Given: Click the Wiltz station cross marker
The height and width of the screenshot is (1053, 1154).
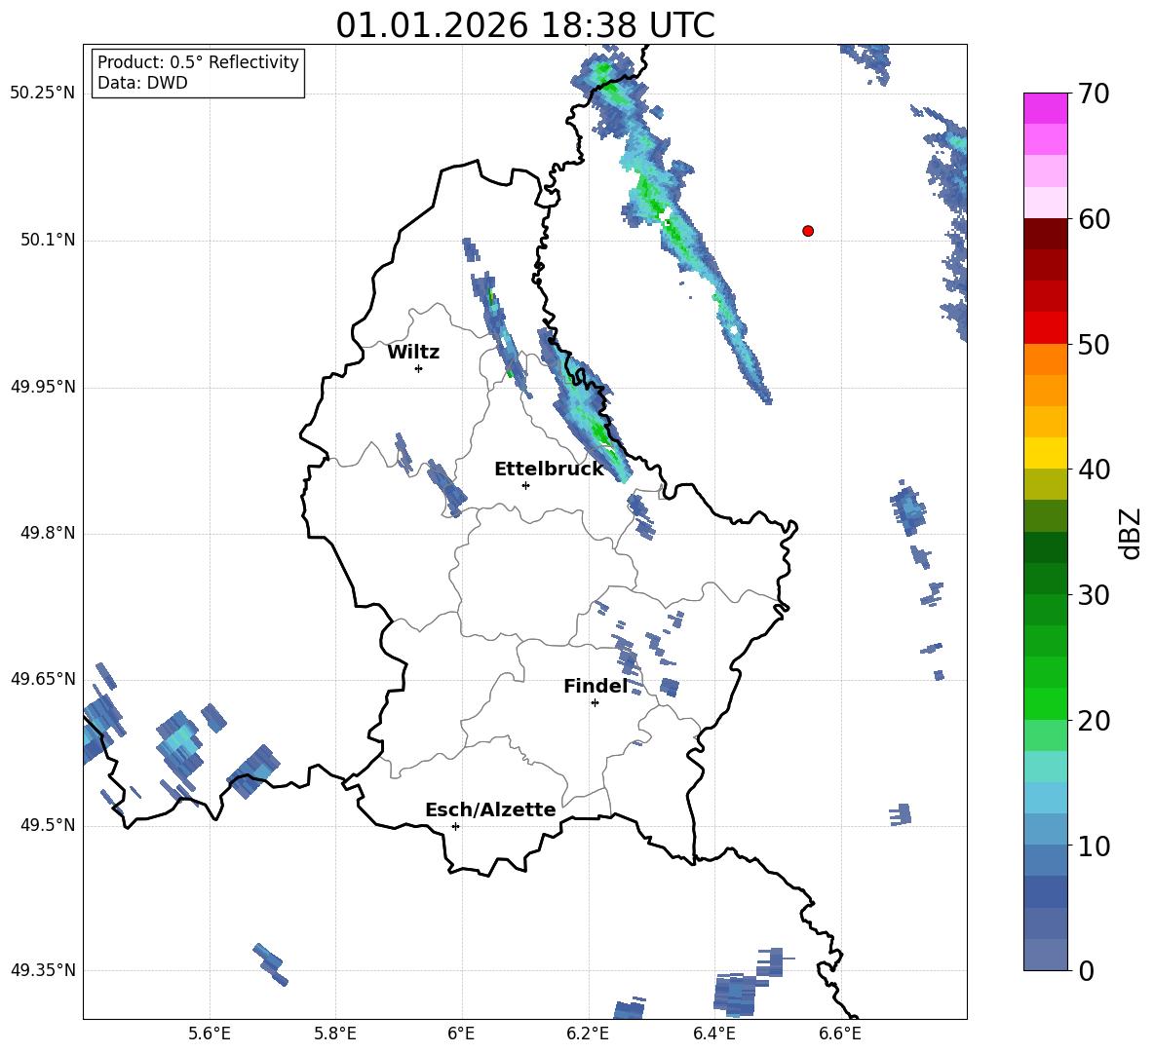Looking at the screenshot, I should [x=419, y=368].
